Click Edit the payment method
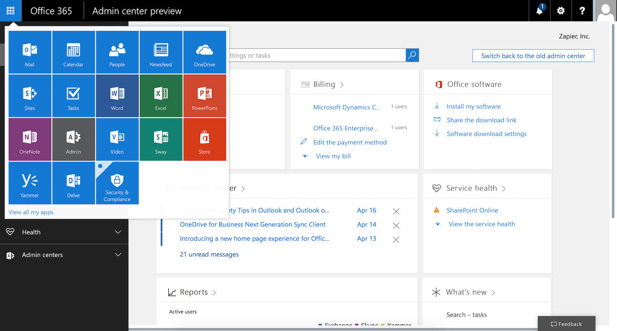The image size is (617, 331). (x=350, y=142)
